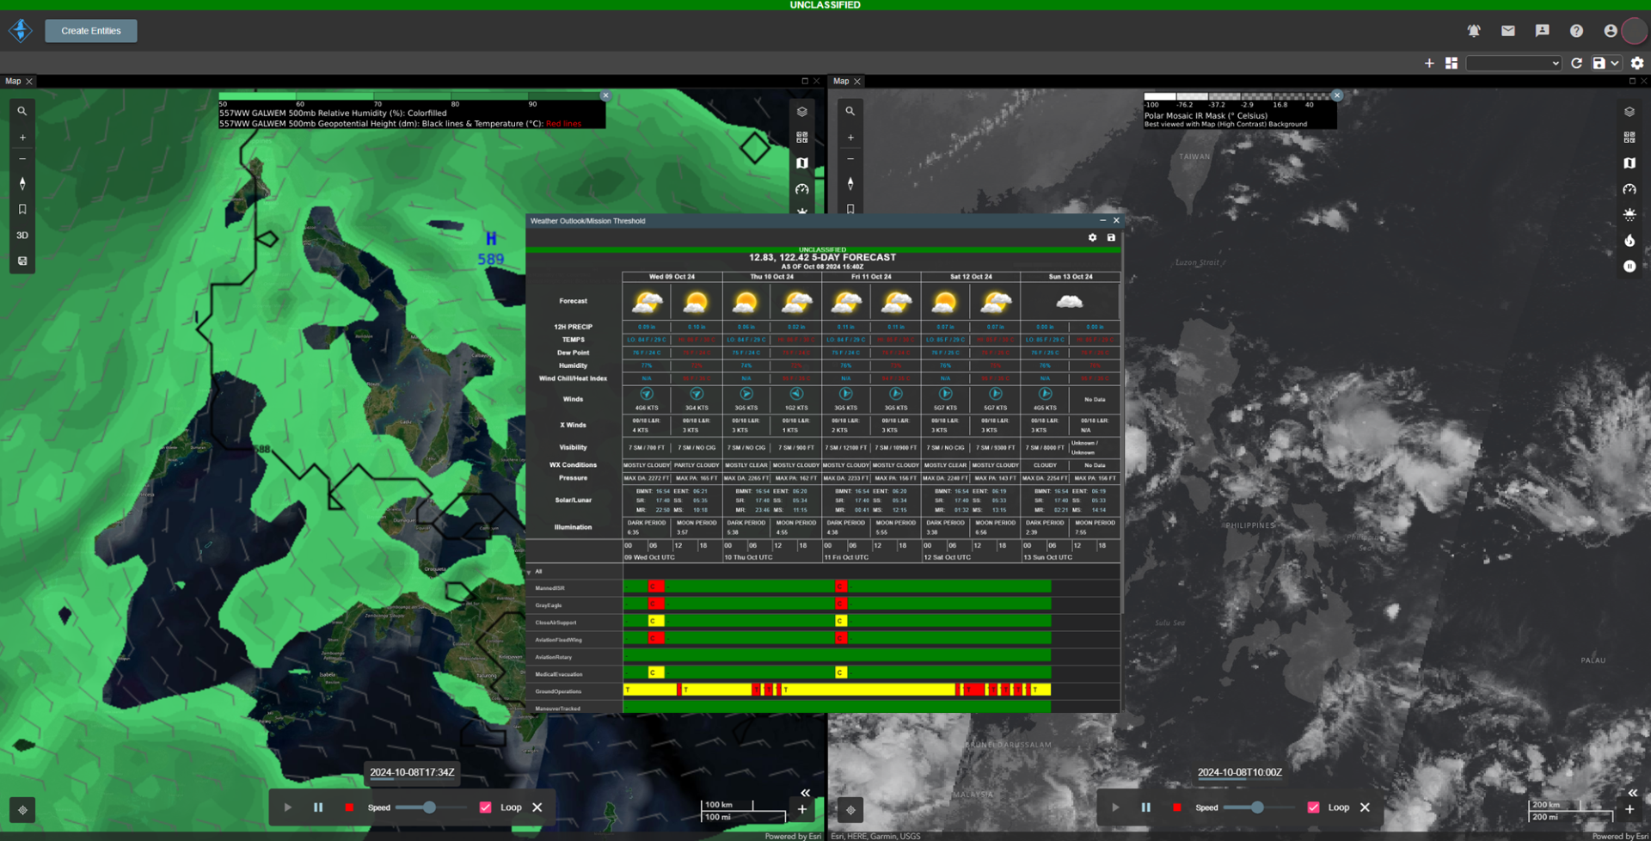Save workspace with the floppy disk icon

pyautogui.click(x=1599, y=63)
